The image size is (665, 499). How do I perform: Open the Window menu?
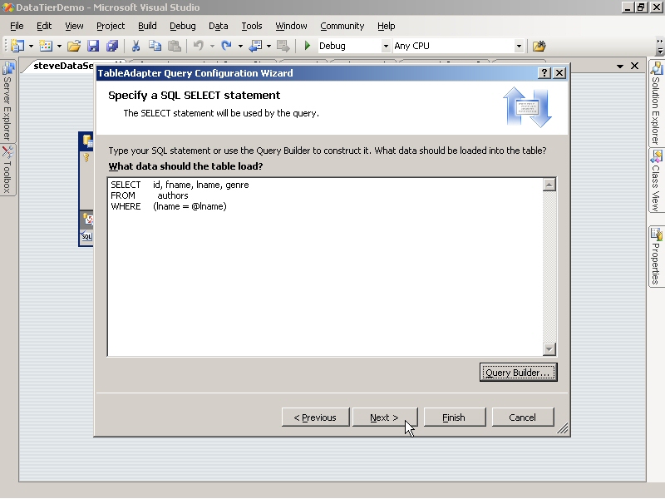click(291, 26)
